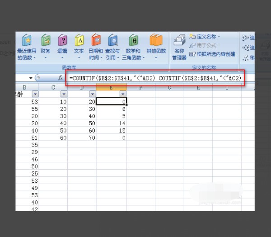Open the filter dropdown in column D header
This screenshot has height=237, width=271.
(93, 94)
